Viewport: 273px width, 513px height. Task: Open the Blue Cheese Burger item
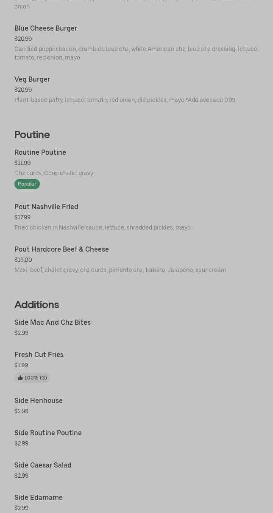pyautogui.click(x=46, y=28)
